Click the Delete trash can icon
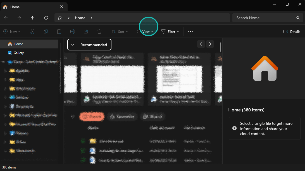Screen dimensions: 305x171 click(99, 31)
